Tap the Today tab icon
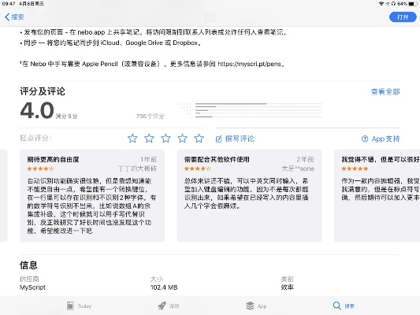Screen dimensions: 420x315 [70, 306]
